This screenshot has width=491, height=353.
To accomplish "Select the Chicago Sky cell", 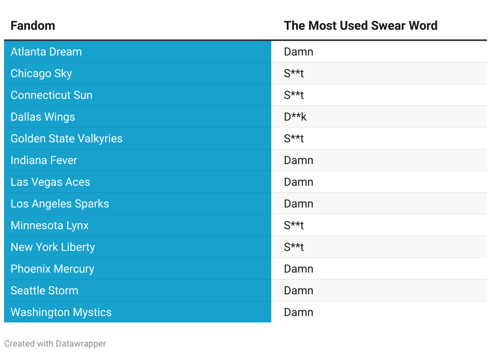I will [138, 74].
